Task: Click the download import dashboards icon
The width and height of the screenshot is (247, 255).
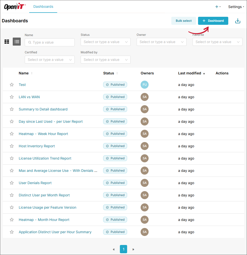Action: 238,21
